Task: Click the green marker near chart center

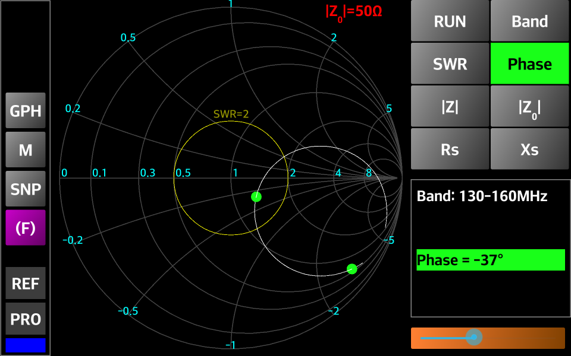Action: (256, 197)
